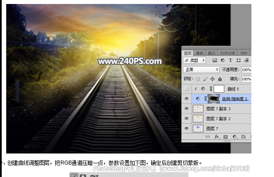
Task: Lock all padlock icon
Action: 220,79
